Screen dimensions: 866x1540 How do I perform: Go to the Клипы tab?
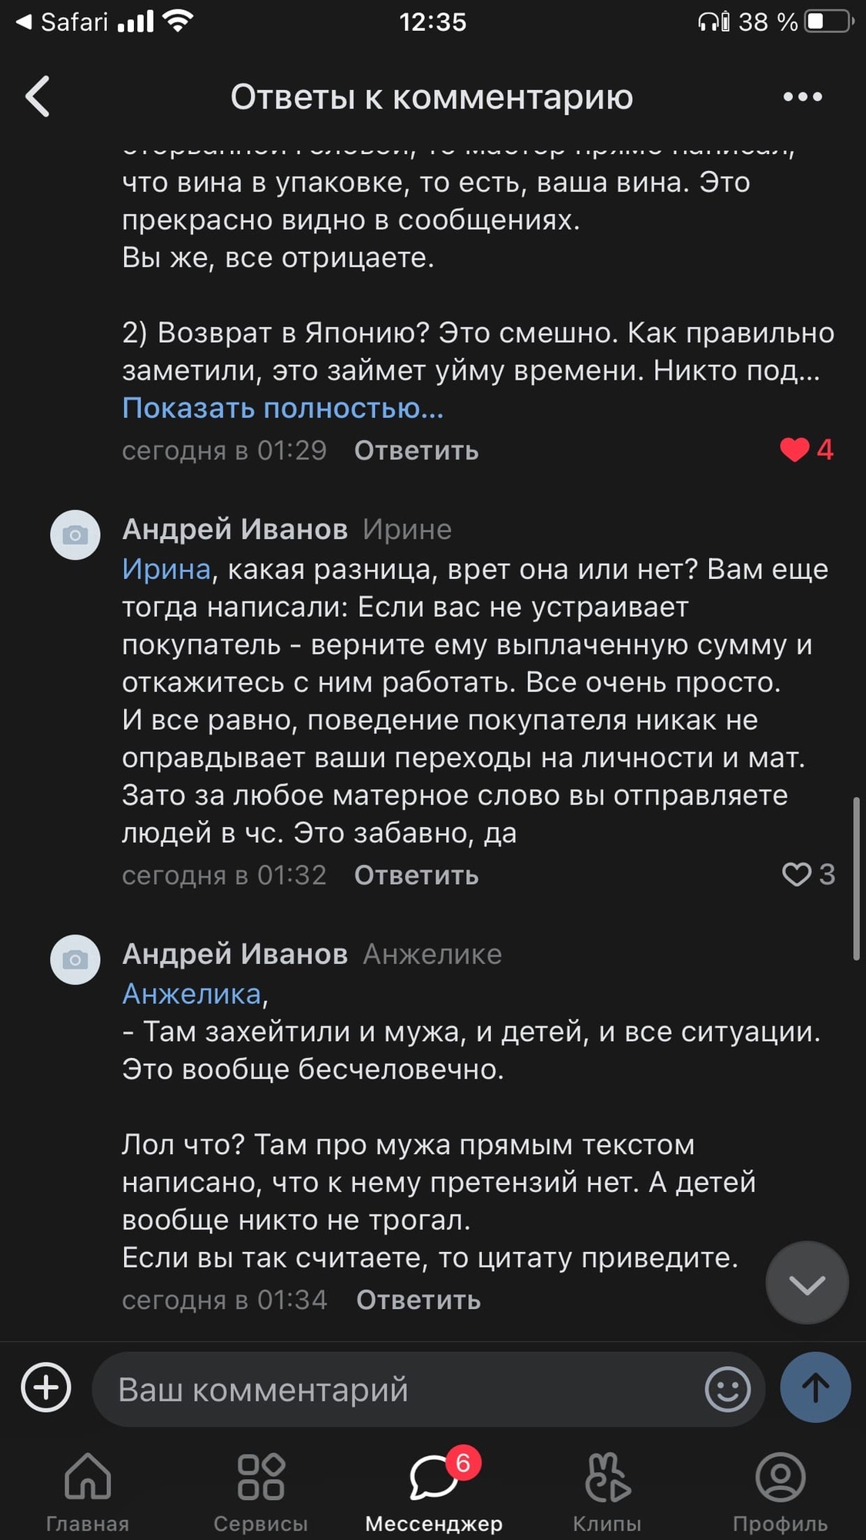pos(607,1491)
